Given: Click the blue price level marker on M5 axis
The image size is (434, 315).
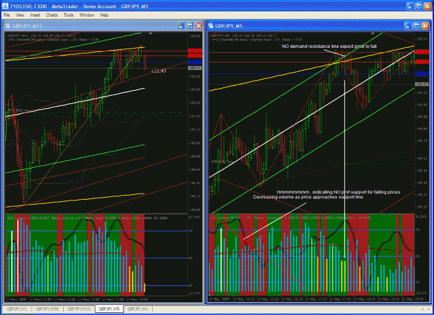Looking at the screenshot, I should pos(422,74).
